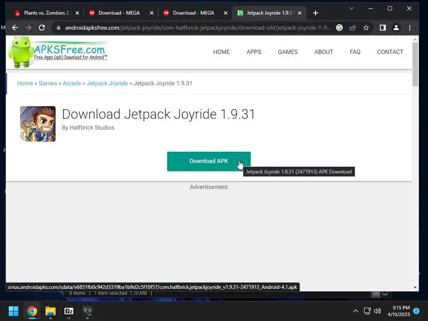
Task: Select the Jetpack Joyride 1.9.3 tab
Action: pos(269,13)
